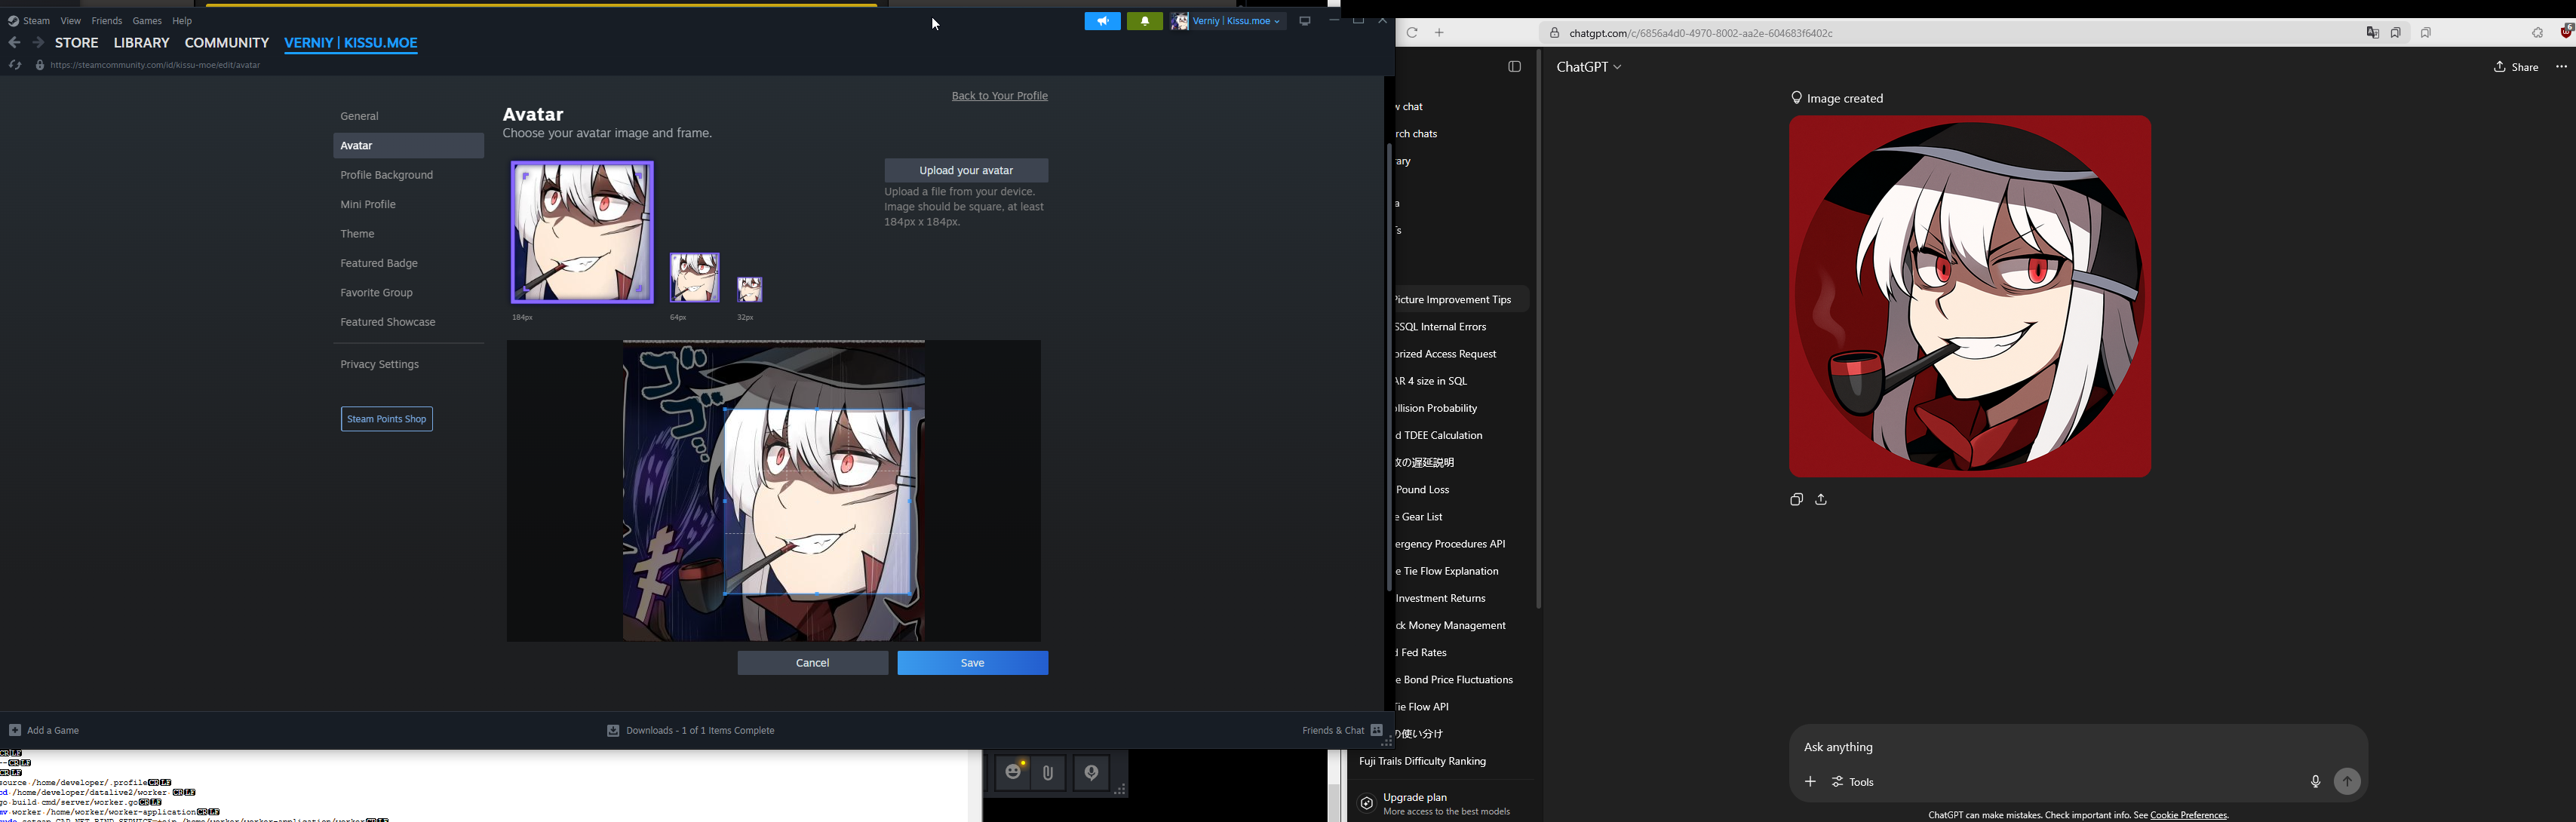This screenshot has height=822, width=2576.
Task: Click the ChatGPT dictate microphone
Action: point(2315,782)
